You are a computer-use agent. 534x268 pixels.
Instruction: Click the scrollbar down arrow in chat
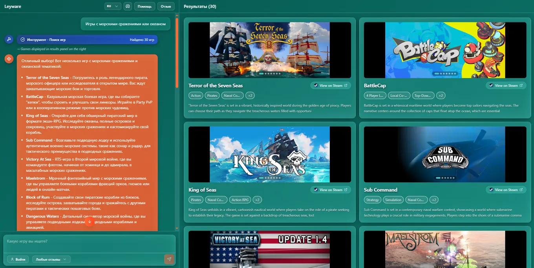(177, 228)
